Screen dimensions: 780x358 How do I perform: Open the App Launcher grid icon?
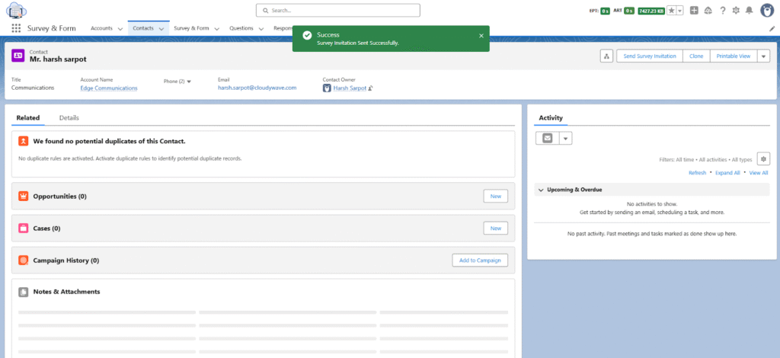(x=15, y=28)
